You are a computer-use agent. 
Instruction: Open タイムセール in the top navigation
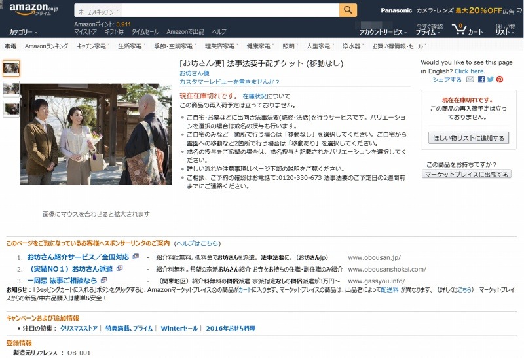pos(145,31)
